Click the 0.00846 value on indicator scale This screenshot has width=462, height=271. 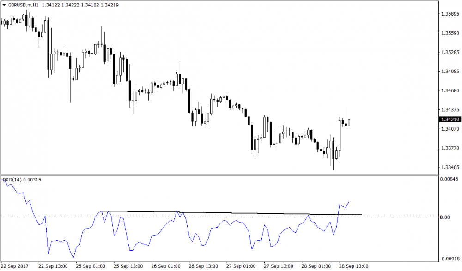[449, 179]
